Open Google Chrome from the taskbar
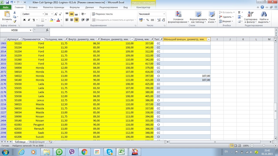Image resolution: width=278 pixels, height=156 pixels. (84, 152)
